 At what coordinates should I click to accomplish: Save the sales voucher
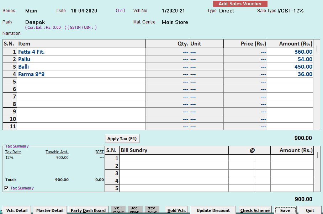(285, 210)
